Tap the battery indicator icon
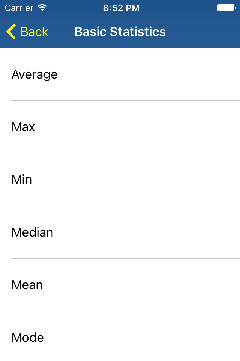 pos(226,8)
